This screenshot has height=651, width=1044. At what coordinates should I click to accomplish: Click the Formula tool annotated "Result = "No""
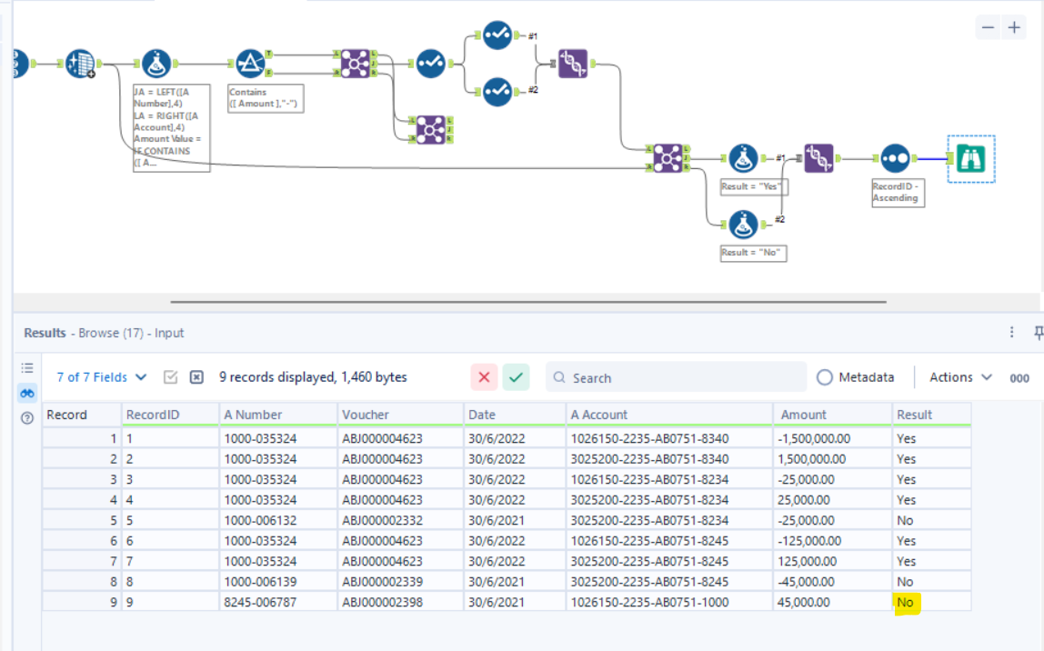[746, 223]
